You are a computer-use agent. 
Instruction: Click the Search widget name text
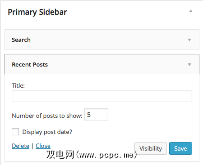(x=21, y=40)
